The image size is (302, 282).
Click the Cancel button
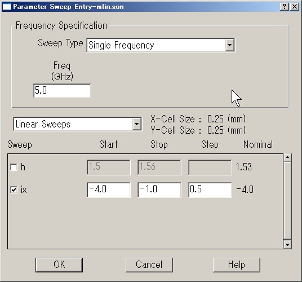tap(149, 265)
